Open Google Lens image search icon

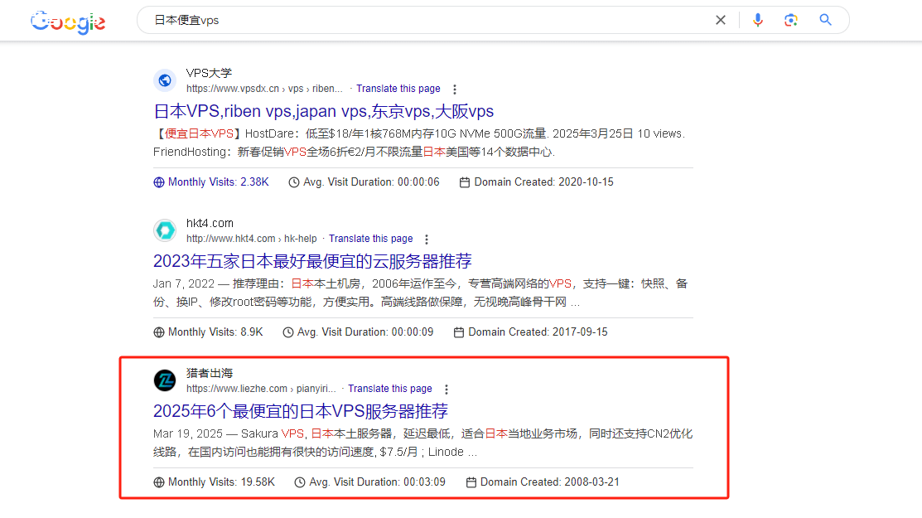tap(791, 20)
